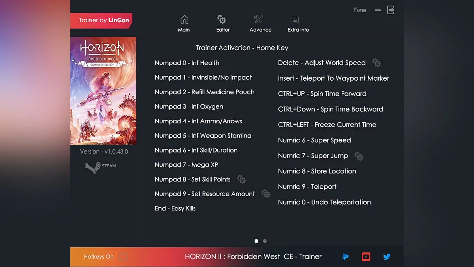Open the Twitter icon at bottom
The image size is (474, 267).
click(387, 257)
